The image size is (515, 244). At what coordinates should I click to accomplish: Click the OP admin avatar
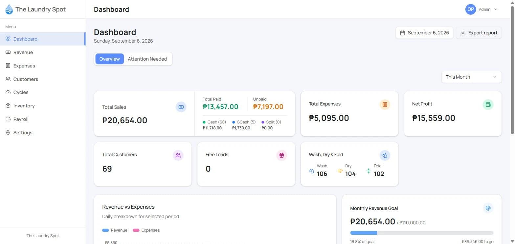click(471, 9)
